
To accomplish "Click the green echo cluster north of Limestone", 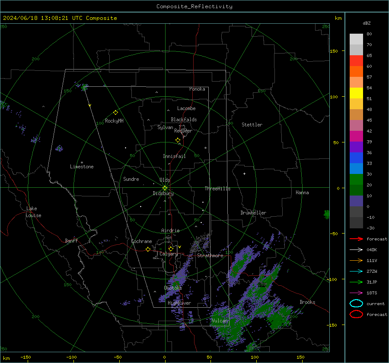I will click(x=85, y=87).
